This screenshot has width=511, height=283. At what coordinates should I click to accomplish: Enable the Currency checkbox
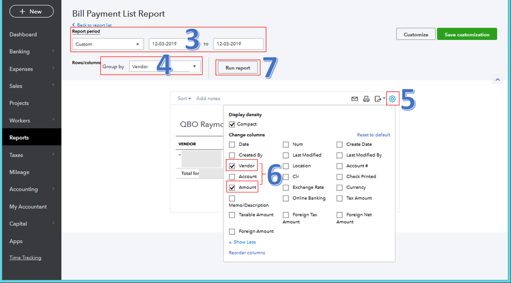coord(340,187)
